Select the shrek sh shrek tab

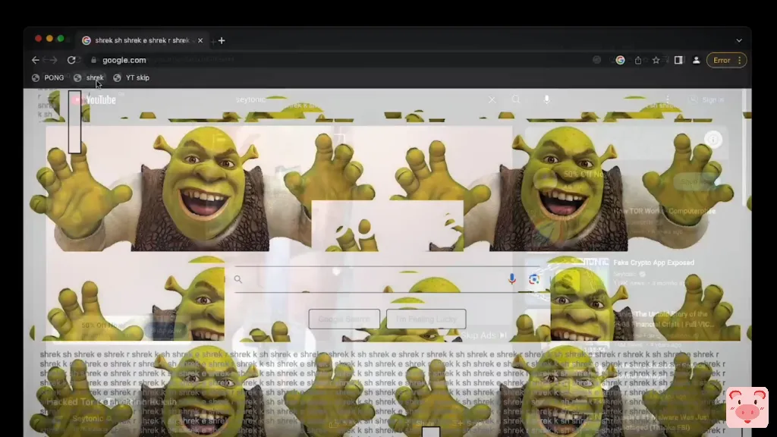[142, 41]
